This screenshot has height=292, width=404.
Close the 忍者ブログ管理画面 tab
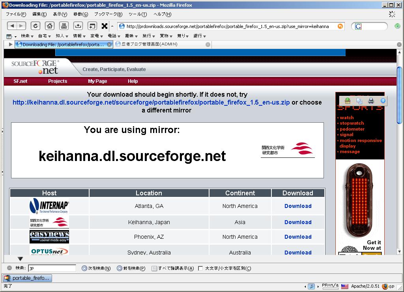(x=208, y=45)
